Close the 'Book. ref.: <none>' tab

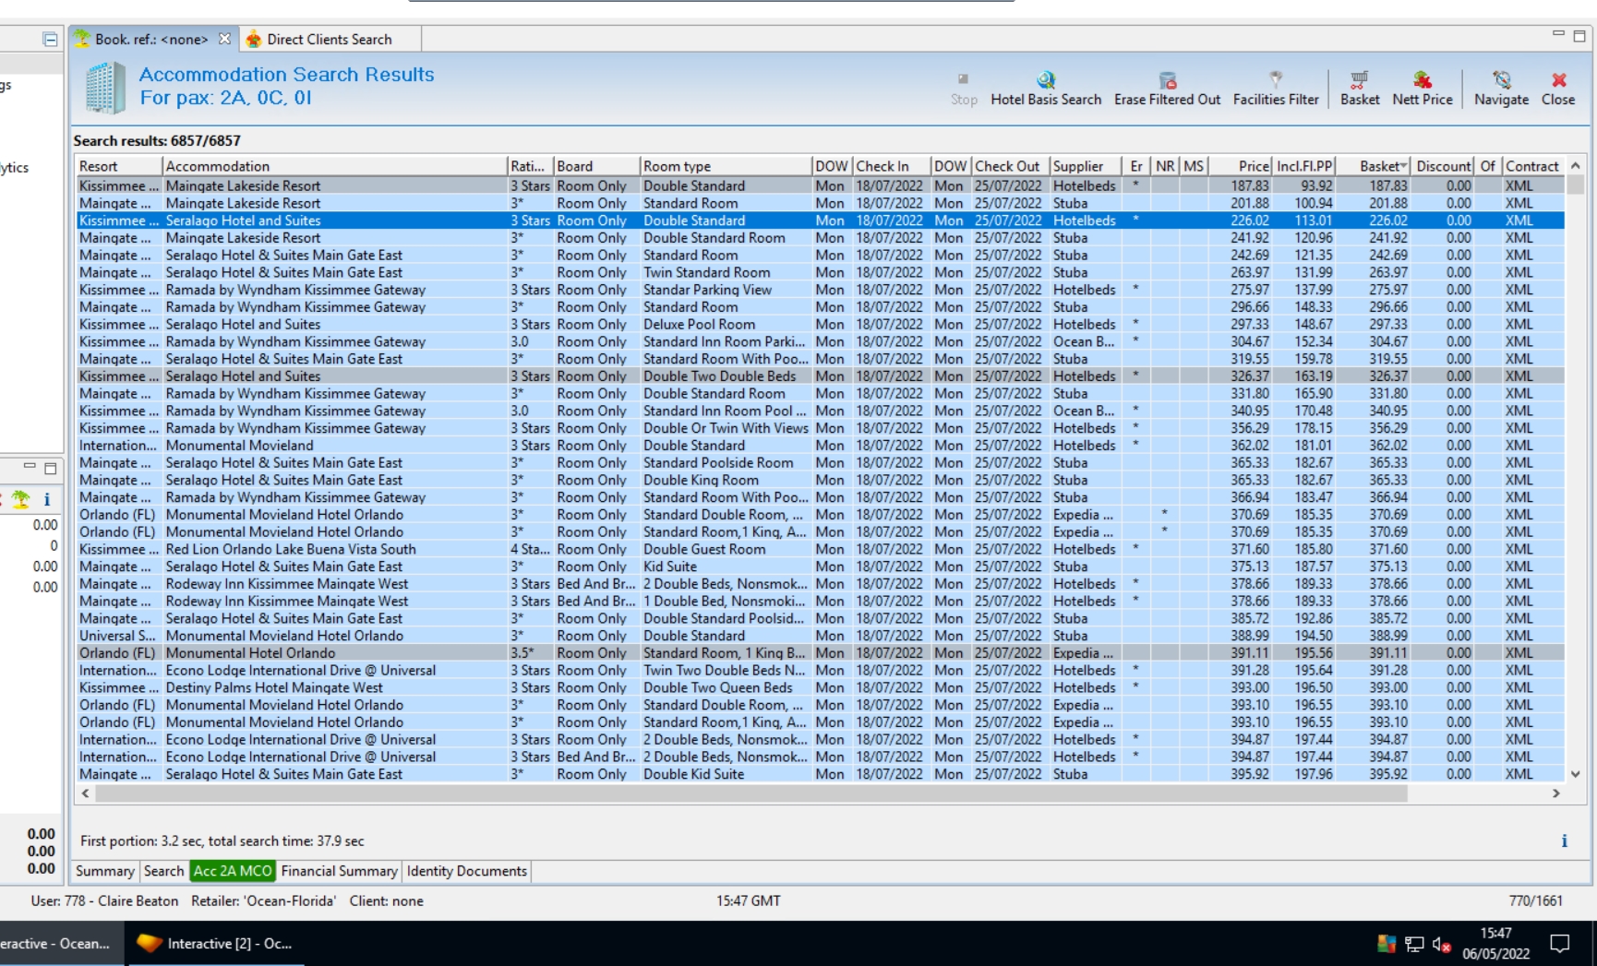(x=224, y=39)
